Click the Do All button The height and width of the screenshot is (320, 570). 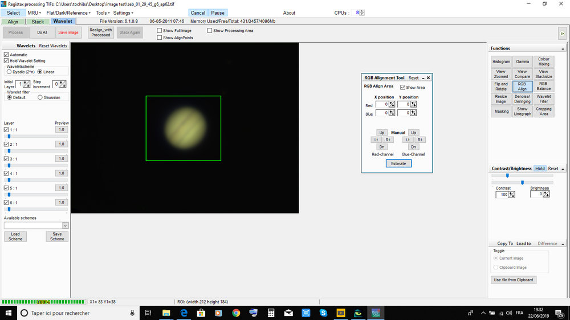click(x=42, y=32)
